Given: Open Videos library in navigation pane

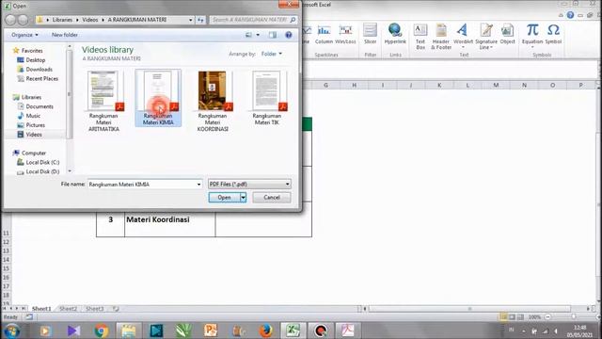Looking at the screenshot, I should click(x=34, y=135).
